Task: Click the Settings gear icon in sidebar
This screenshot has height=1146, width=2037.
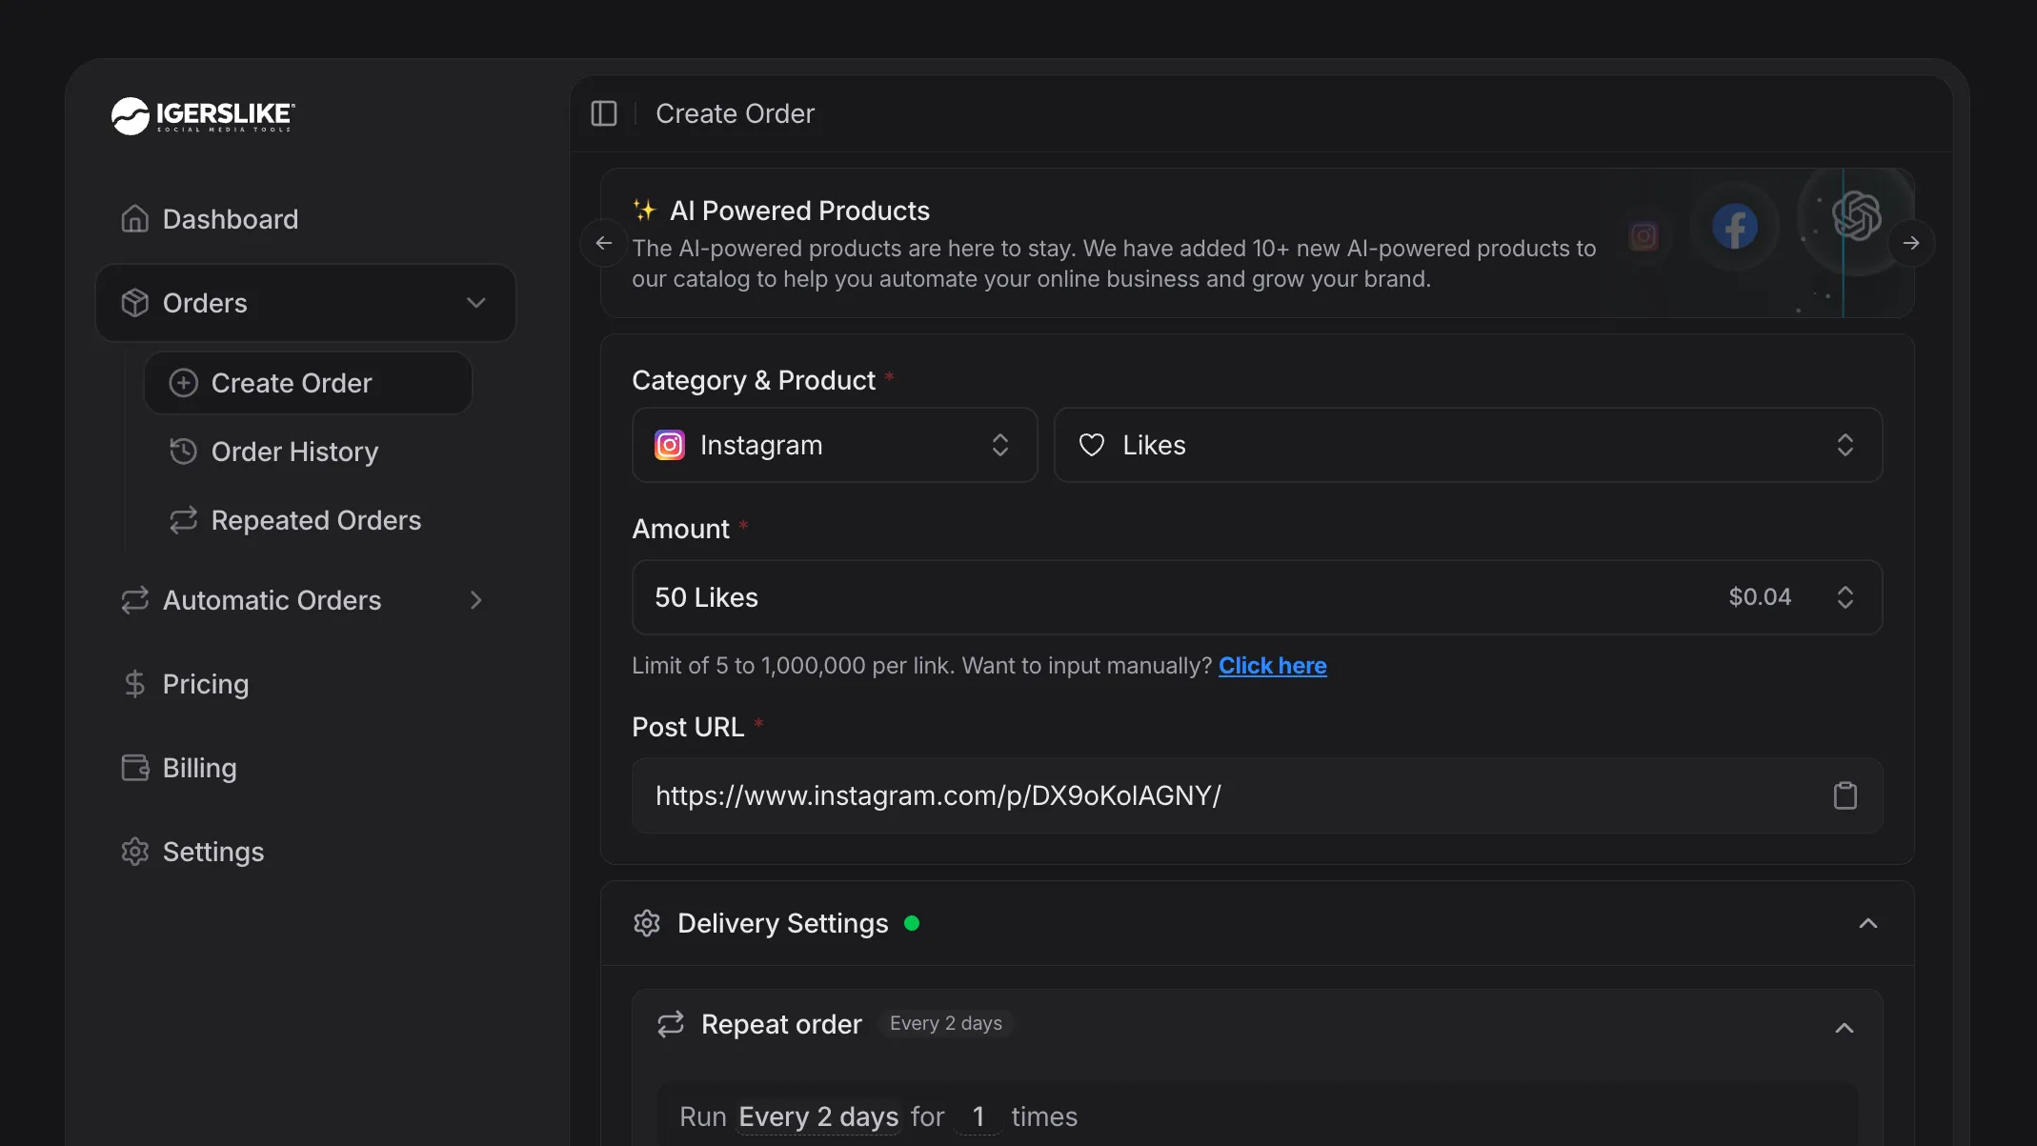Action: click(135, 852)
